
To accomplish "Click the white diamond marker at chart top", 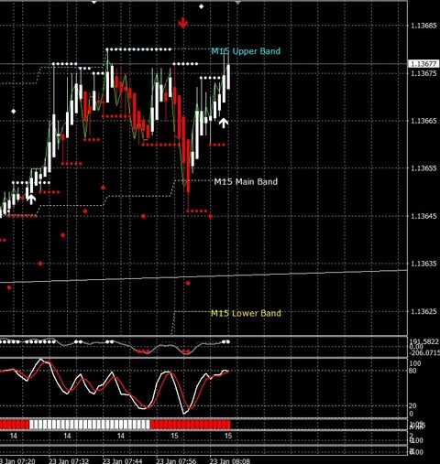I will (x=201, y=6).
